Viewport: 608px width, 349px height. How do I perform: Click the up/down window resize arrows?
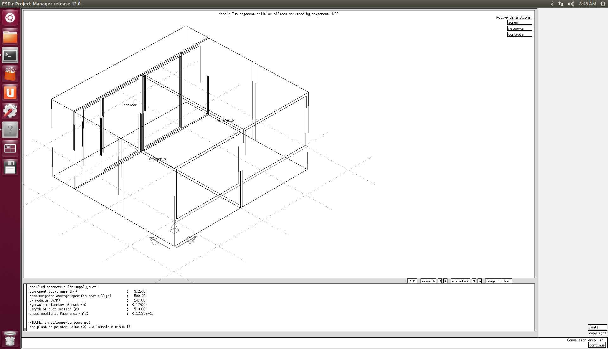(412, 281)
